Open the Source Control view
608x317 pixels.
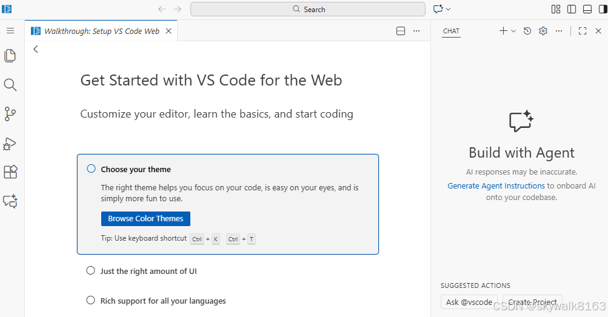point(10,114)
